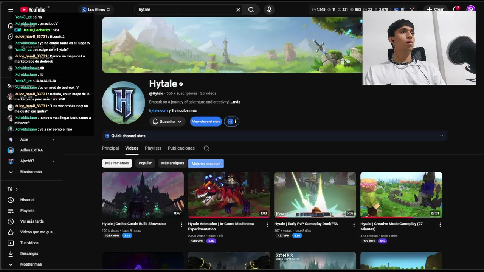This screenshot has height=272, width=484.
Task: Switch to the Principal tab
Action: [x=110, y=148]
